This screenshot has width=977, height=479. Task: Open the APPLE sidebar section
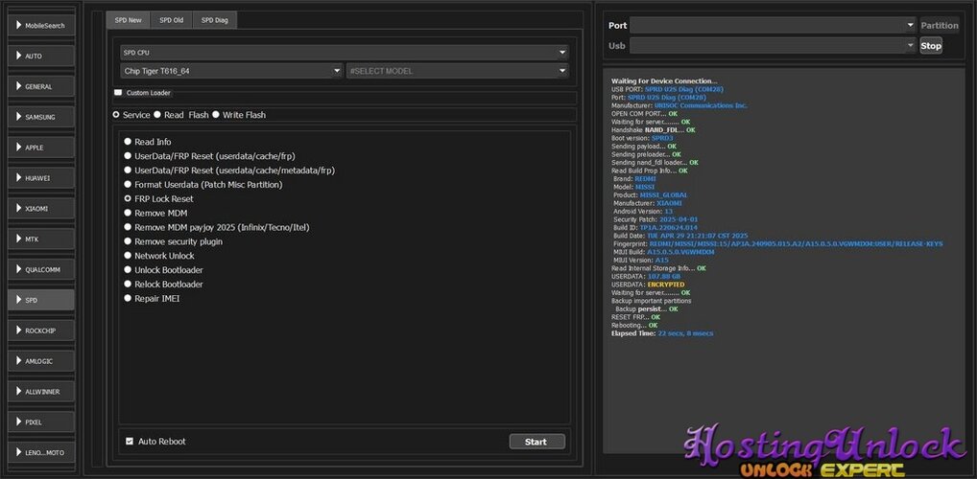41,148
